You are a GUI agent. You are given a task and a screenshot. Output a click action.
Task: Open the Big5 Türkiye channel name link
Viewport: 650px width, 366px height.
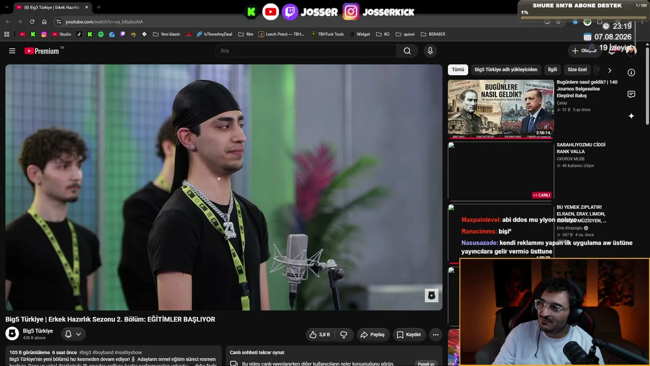pyautogui.click(x=38, y=331)
